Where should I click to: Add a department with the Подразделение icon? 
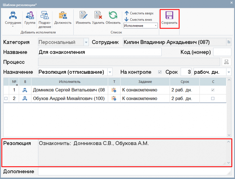click(45, 15)
